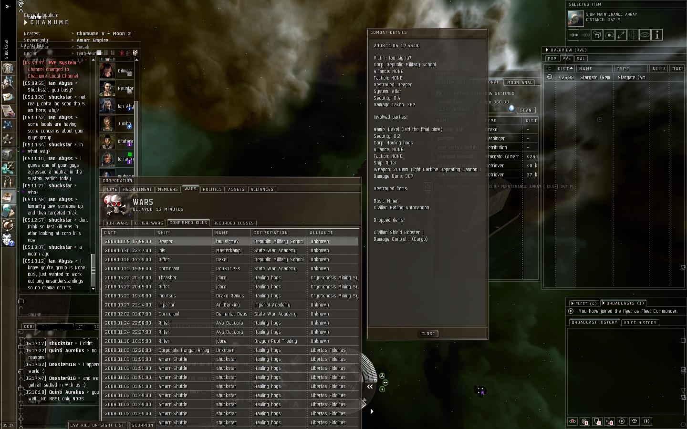Adjust the scanner angle slider knob

pos(511,108)
